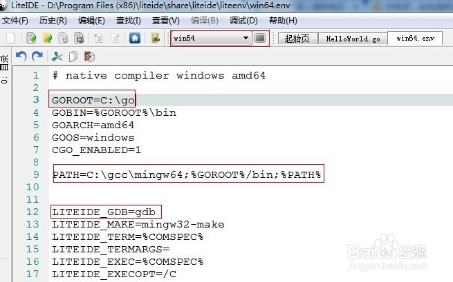Click the New file icon
Viewport: 453px width, 282px height.
click(10, 38)
